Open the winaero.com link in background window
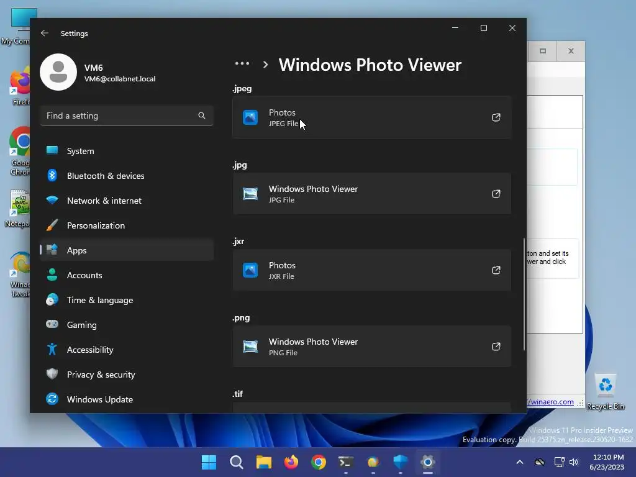 [x=550, y=402]
